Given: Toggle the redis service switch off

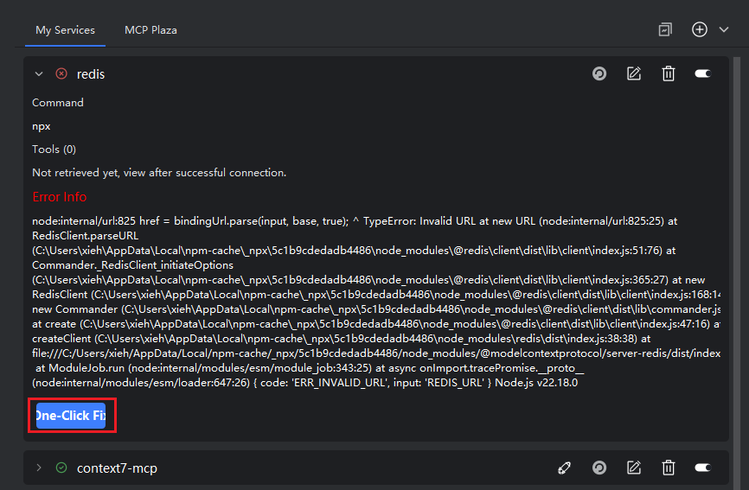Looking at the screenshot, I should 703,74.
